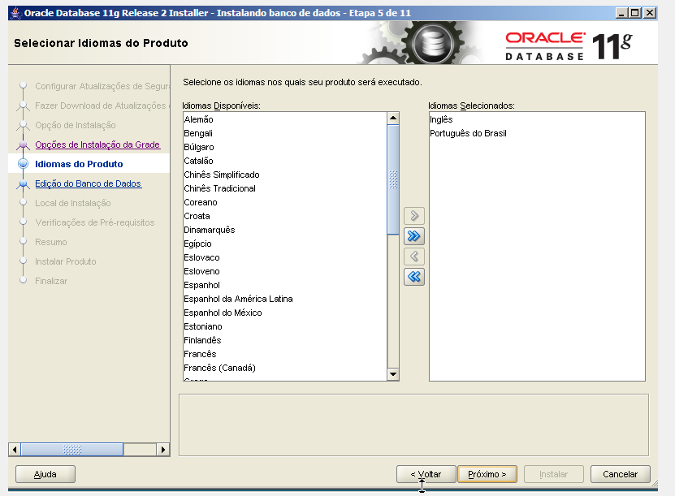The height and width of the screenshot is (496, 675).
Task: Select Catalão in available languages
Action: pos(285,161)
